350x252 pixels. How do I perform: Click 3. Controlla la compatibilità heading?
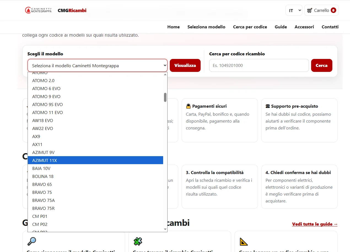pyautogui.click(x=215, y=173)
